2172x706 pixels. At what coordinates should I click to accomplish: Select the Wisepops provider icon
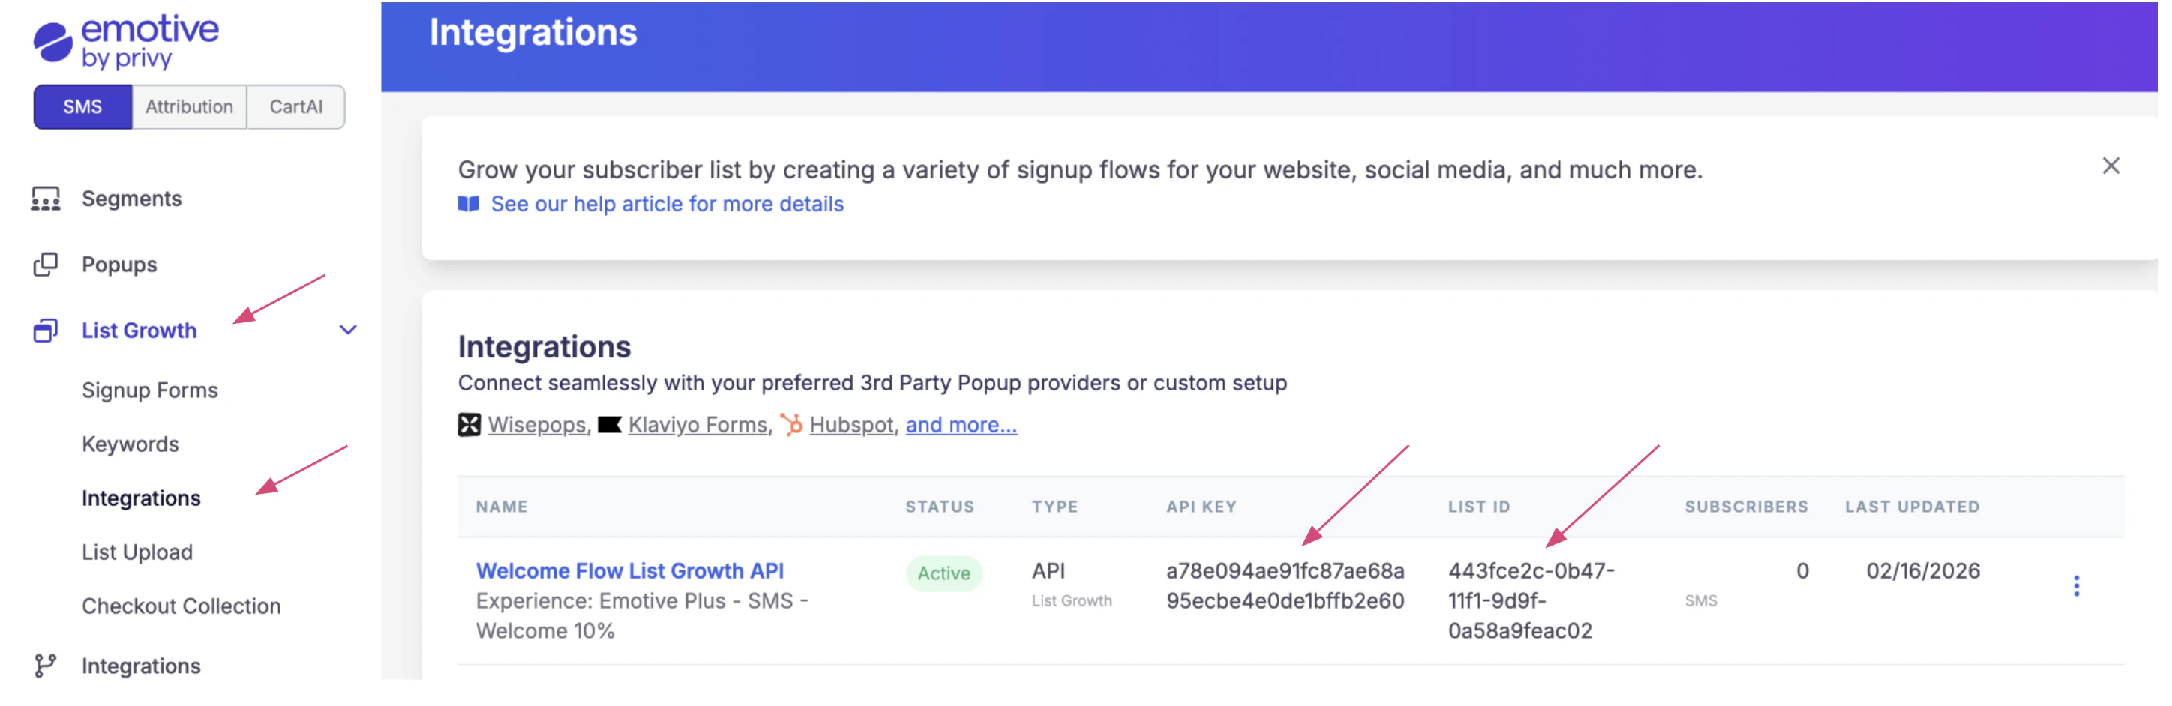pos(469,425)
